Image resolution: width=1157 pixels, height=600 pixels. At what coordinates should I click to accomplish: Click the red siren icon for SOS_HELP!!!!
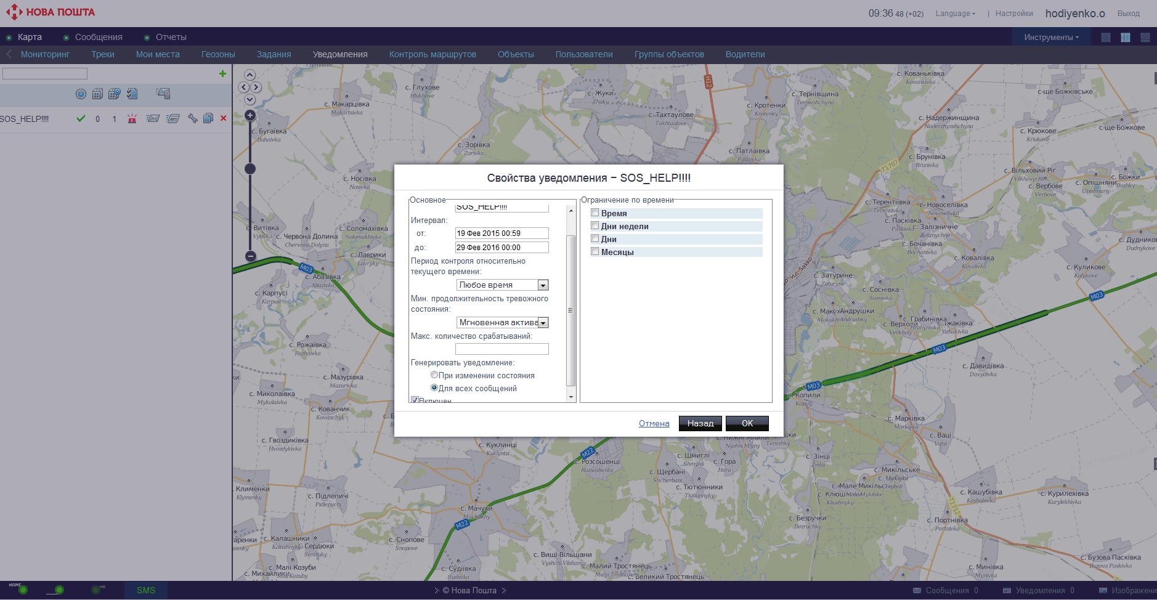point(132,119)
